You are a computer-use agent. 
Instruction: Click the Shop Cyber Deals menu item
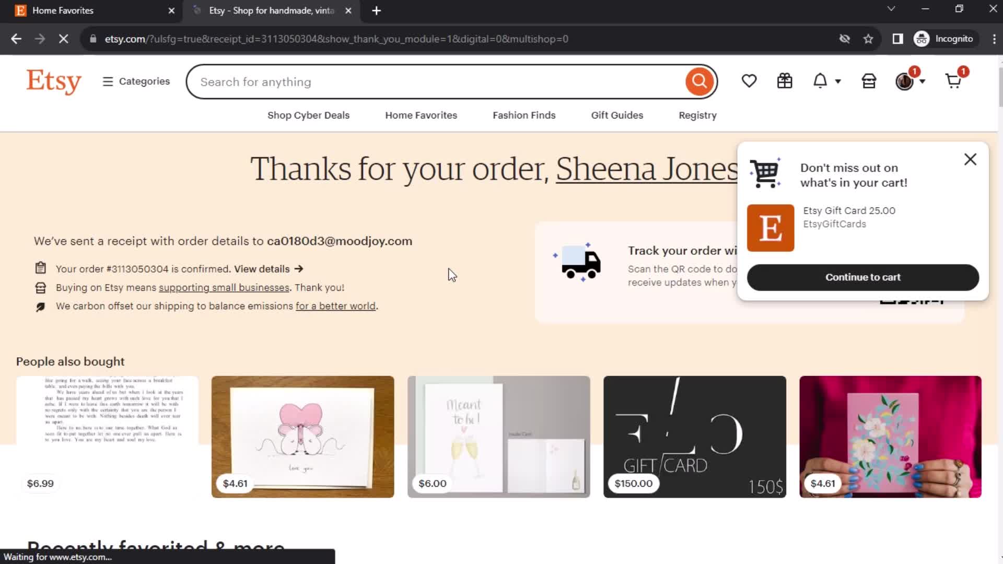pyautogui.click(x=308, y=115)
